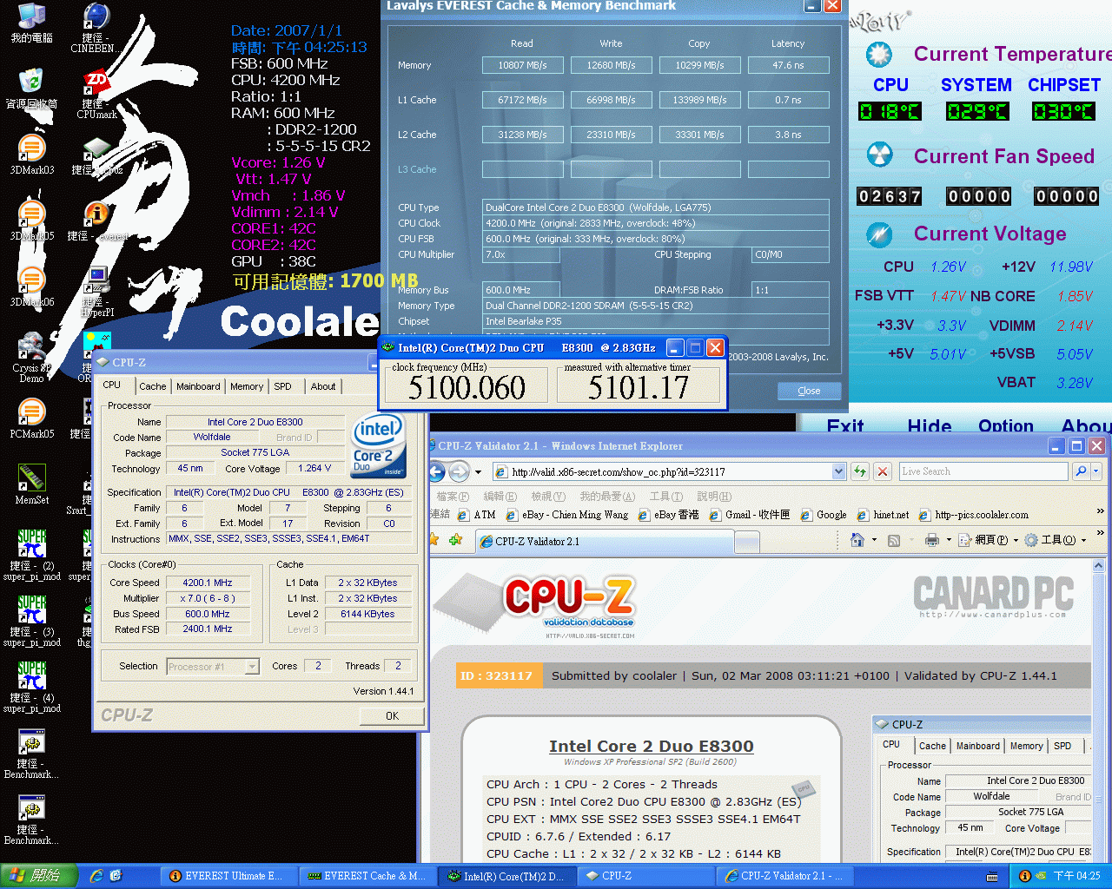This screenshot has height=889, width=1112.
Task: Open the Google favorite link
Action: click(823, 515)
